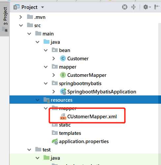Click the Customer class C icon
The image size is (161, 165).
pos(63,58)
